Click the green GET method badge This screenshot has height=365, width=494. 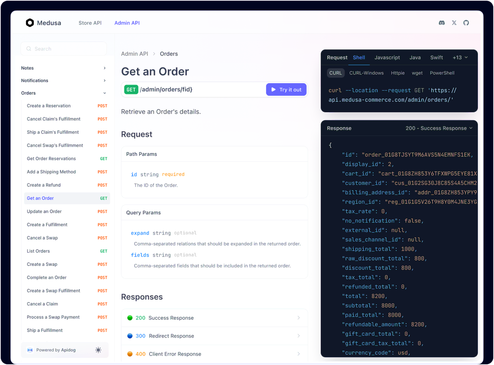pyautogui.click(x=131, y=90)
